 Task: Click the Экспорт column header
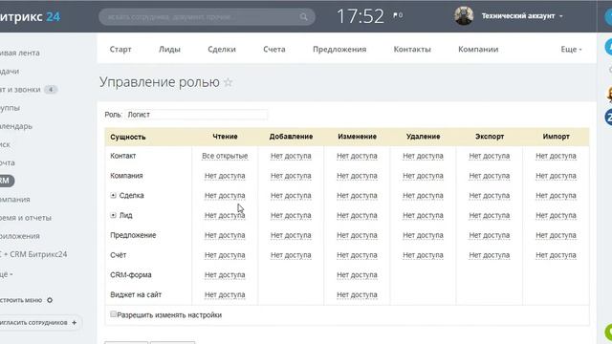tap(490, 137)
